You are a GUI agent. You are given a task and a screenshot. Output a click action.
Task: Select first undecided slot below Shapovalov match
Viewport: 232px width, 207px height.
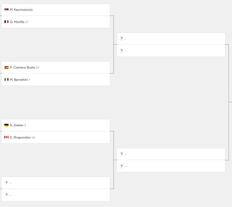point(56,183)
